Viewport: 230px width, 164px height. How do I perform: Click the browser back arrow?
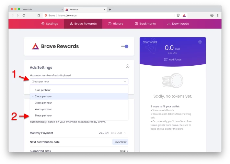pos(13,16)
